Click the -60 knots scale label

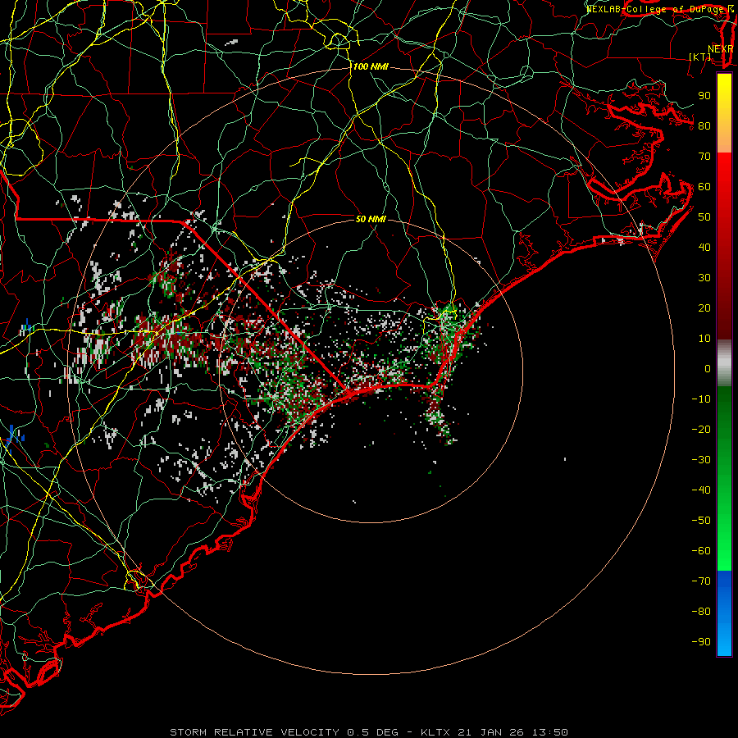pyautogui.click(x=701, y=551)
